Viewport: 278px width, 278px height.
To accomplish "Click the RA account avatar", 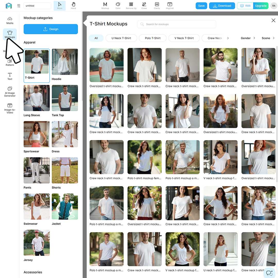I will (274, 6).
